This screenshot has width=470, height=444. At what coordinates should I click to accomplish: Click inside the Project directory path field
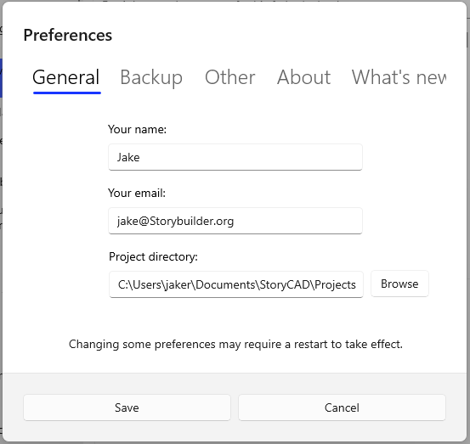[x=236, y=284]
